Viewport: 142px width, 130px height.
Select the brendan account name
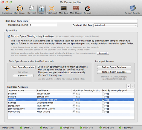(x=12, y=100)
